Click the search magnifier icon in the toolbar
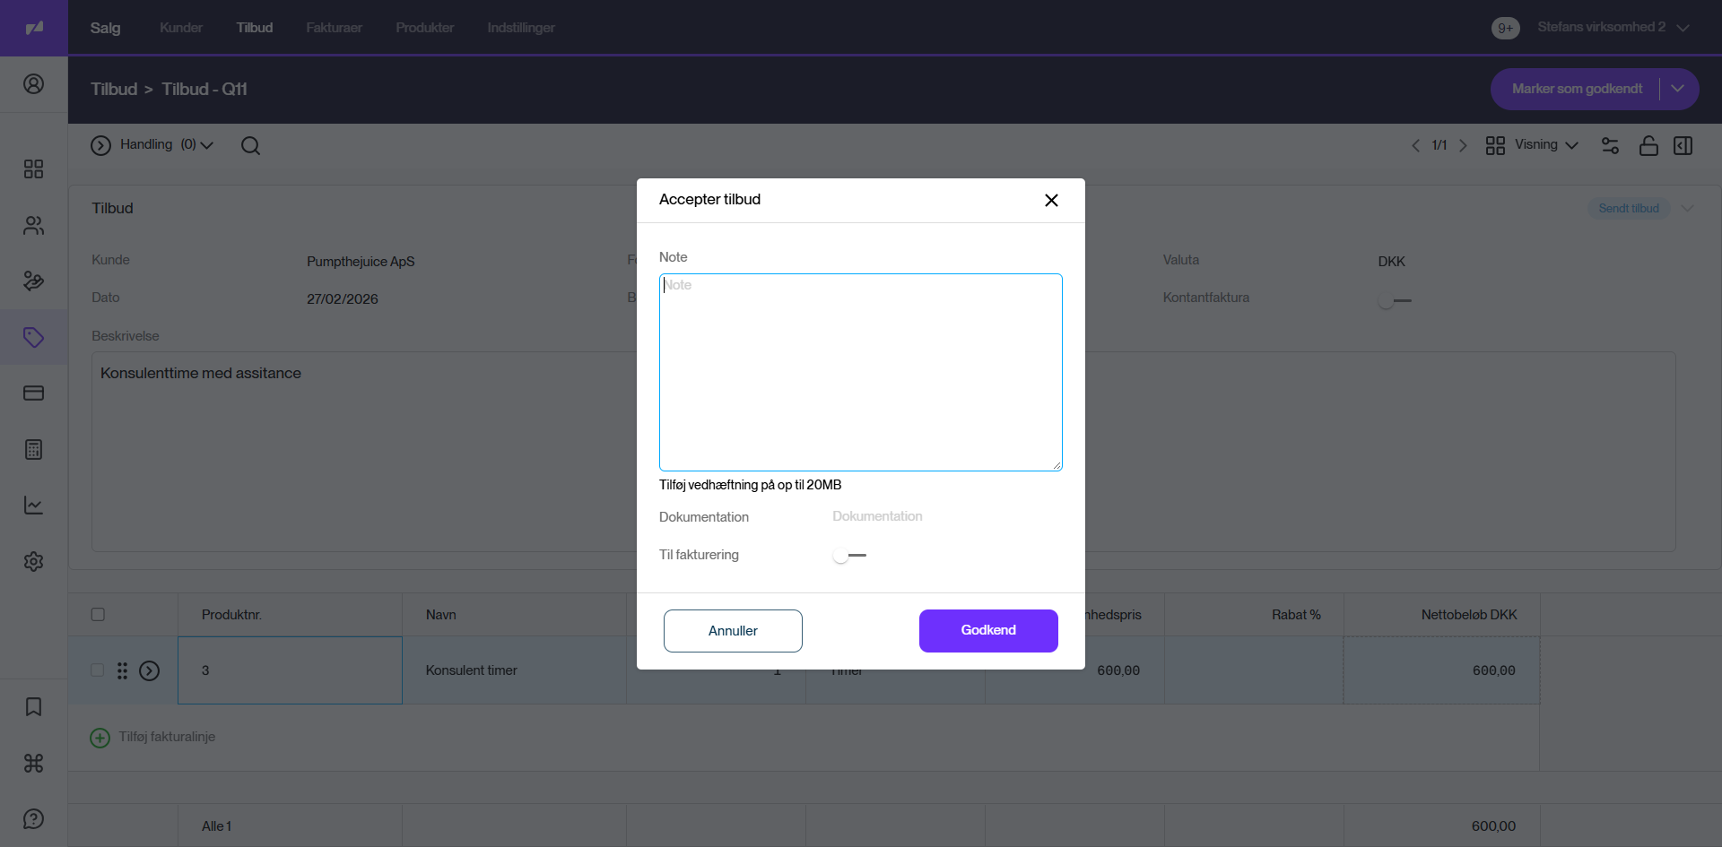The width and height of the screenshot is (1722, 847). [x=250, y=146]
